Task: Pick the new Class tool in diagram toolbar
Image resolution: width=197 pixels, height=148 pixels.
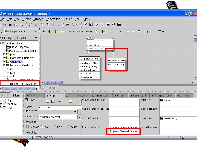Action: click(62, 32)
